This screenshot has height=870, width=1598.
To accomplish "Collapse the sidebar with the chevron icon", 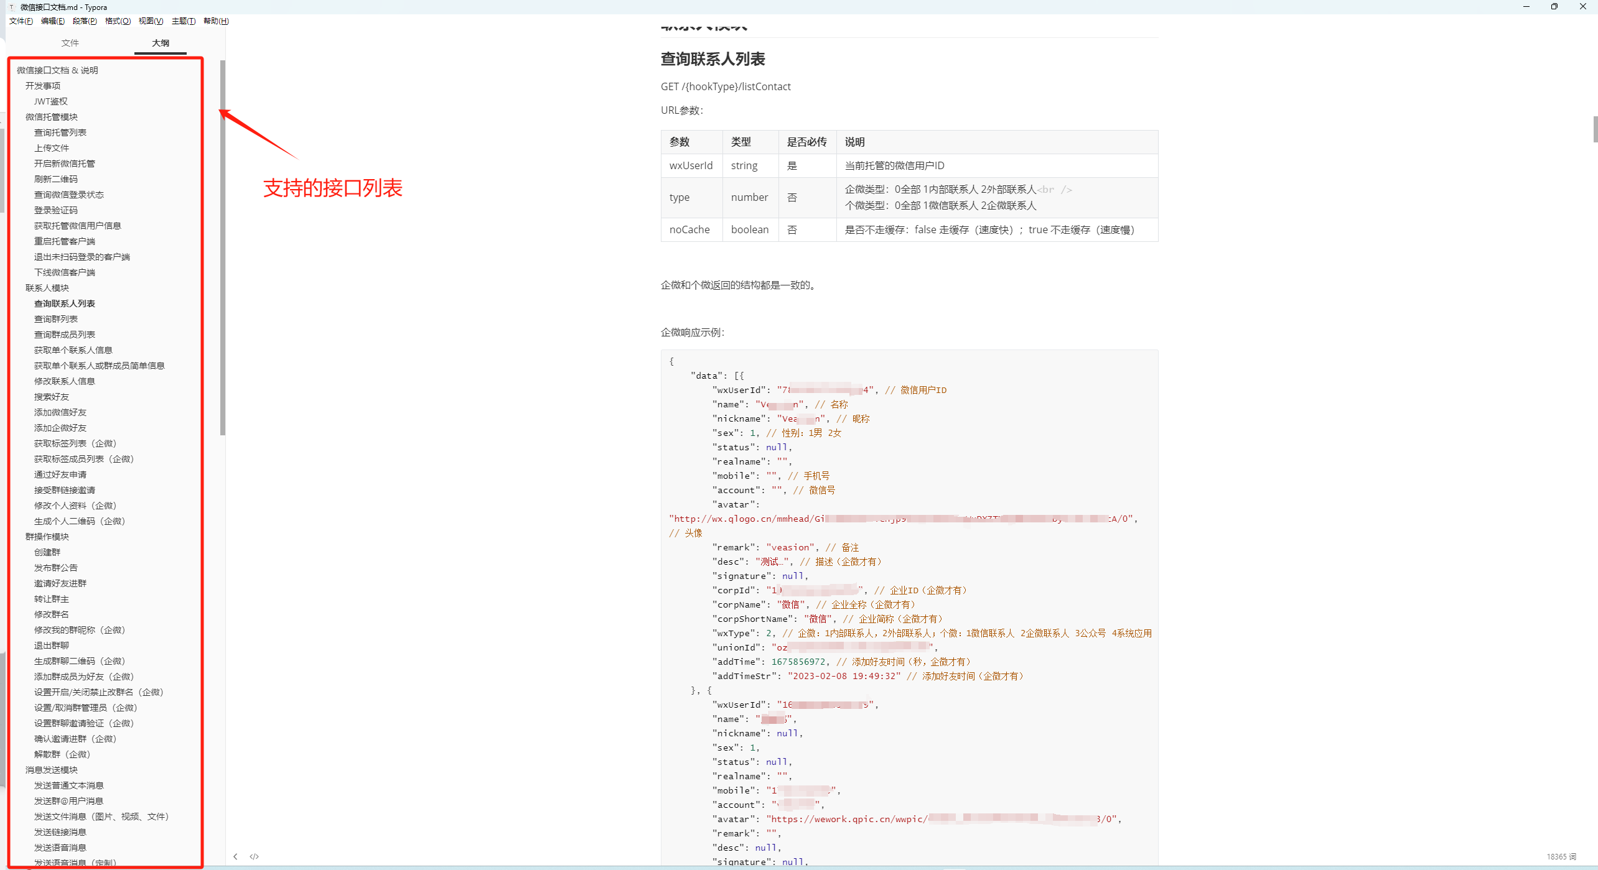I will 235,856.
